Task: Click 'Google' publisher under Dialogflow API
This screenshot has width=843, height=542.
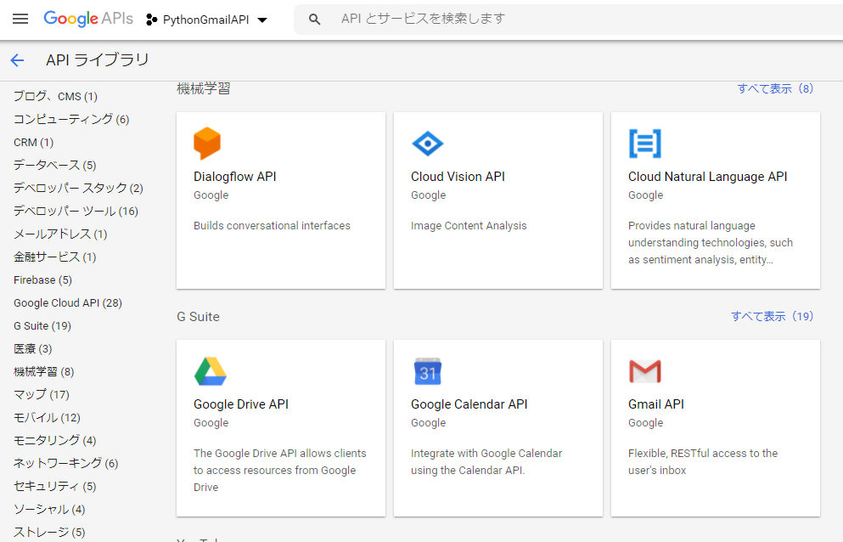Action: (211, 195)
